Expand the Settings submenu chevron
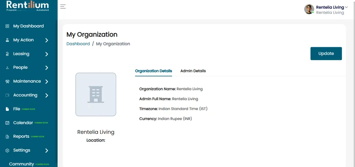The image size is (355, 167). tap(46, 150)
